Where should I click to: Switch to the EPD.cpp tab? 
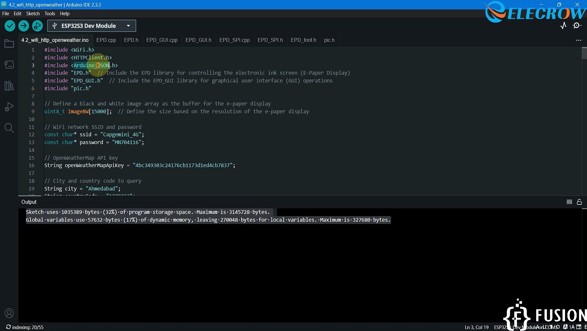click(106, 40)
